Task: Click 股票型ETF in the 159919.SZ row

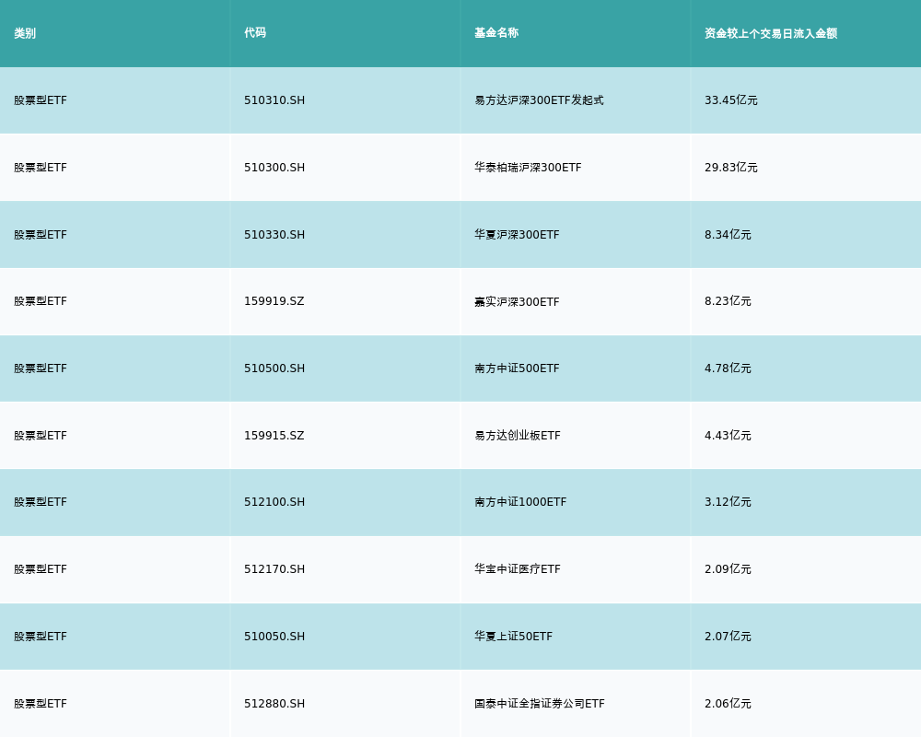Action: pos(41,301)
